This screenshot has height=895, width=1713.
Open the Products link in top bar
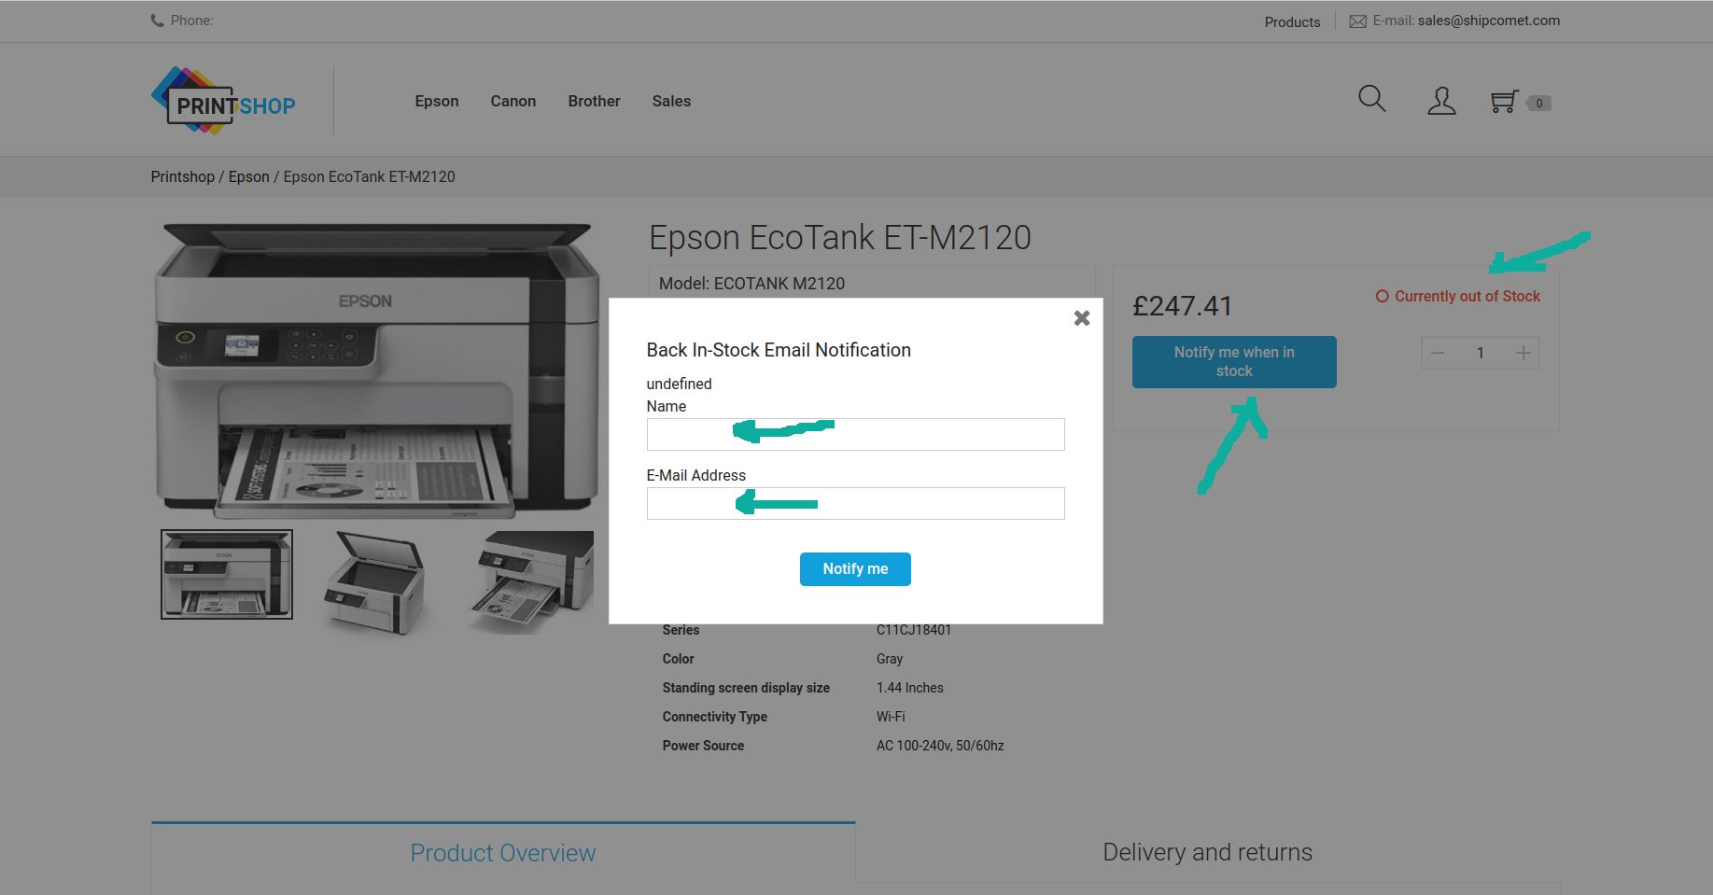[x=1292, y=21]
